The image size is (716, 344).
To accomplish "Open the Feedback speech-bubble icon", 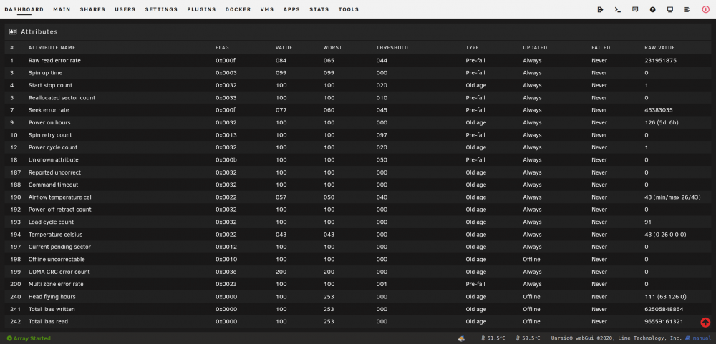I will tap(634, 9).
